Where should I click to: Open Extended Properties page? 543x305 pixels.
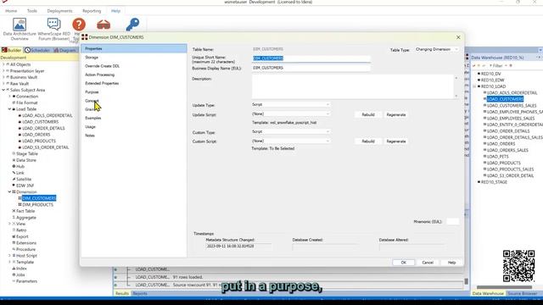102,83
